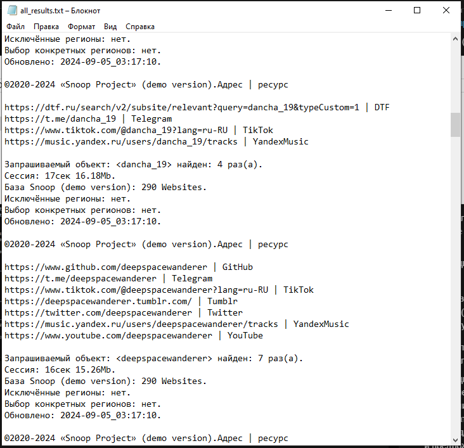The image size is (464, 448).
Task: Click the music.yandex.ru dancha_19 tracks line
Action: point(156,141)
